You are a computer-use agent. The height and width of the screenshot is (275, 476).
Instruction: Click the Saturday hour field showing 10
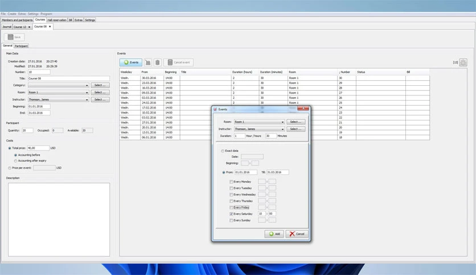[x=262, y=214]
